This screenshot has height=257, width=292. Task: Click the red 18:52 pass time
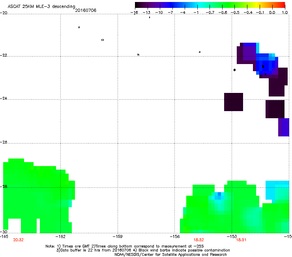pos(198,240)
